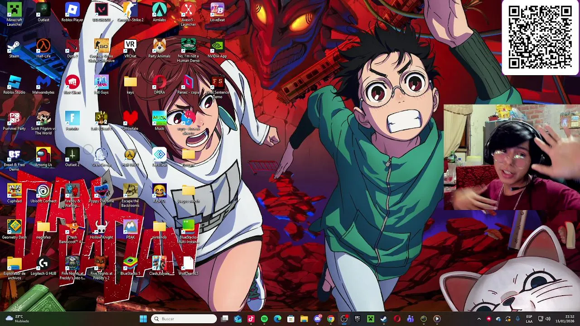This screenshot has width=580, height=326.
Task: Launch VALORANT from the desktop
Action: click(101, 13)
